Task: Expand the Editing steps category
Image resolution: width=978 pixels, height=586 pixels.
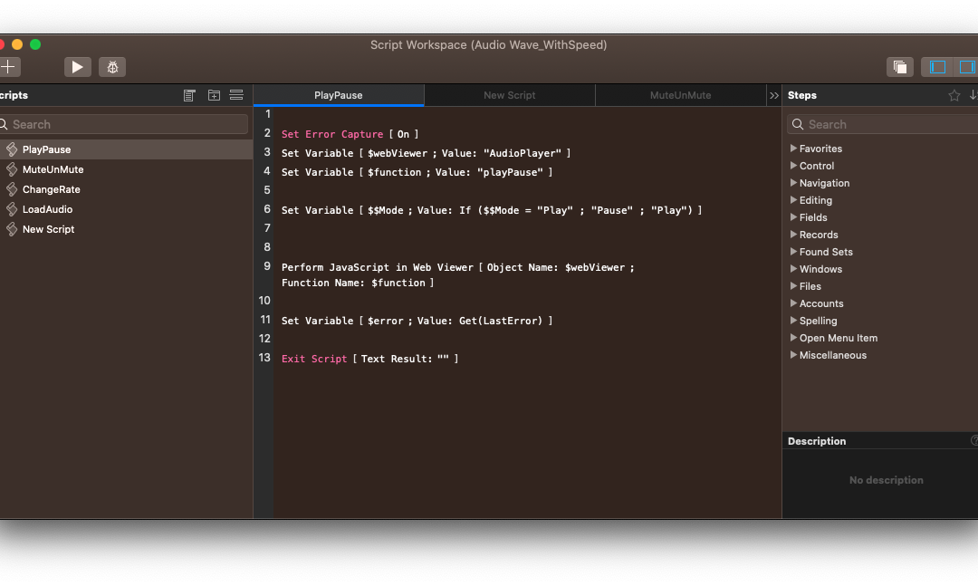Action: coord(793,200)
